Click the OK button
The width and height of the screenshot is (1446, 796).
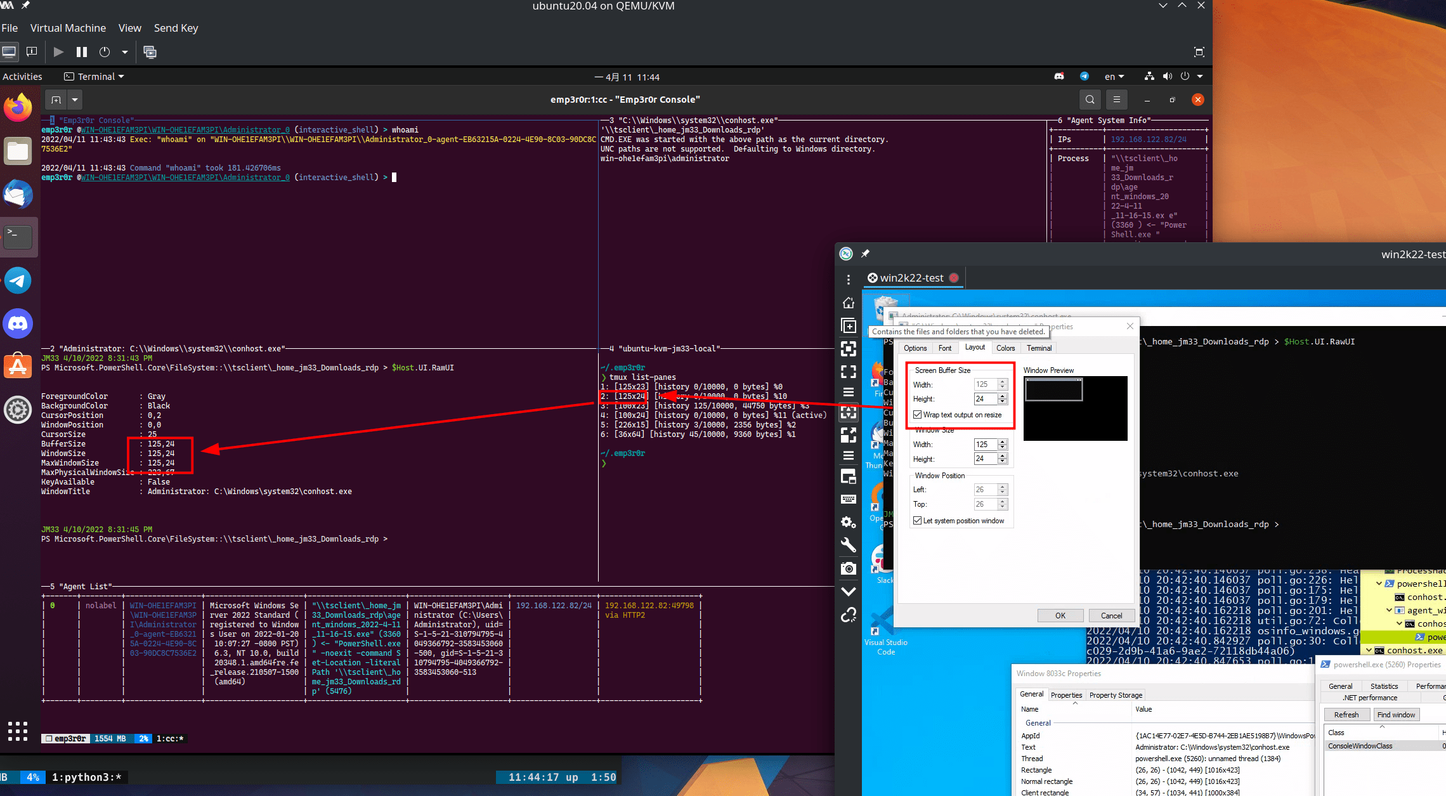click(x=1060, y=615)
